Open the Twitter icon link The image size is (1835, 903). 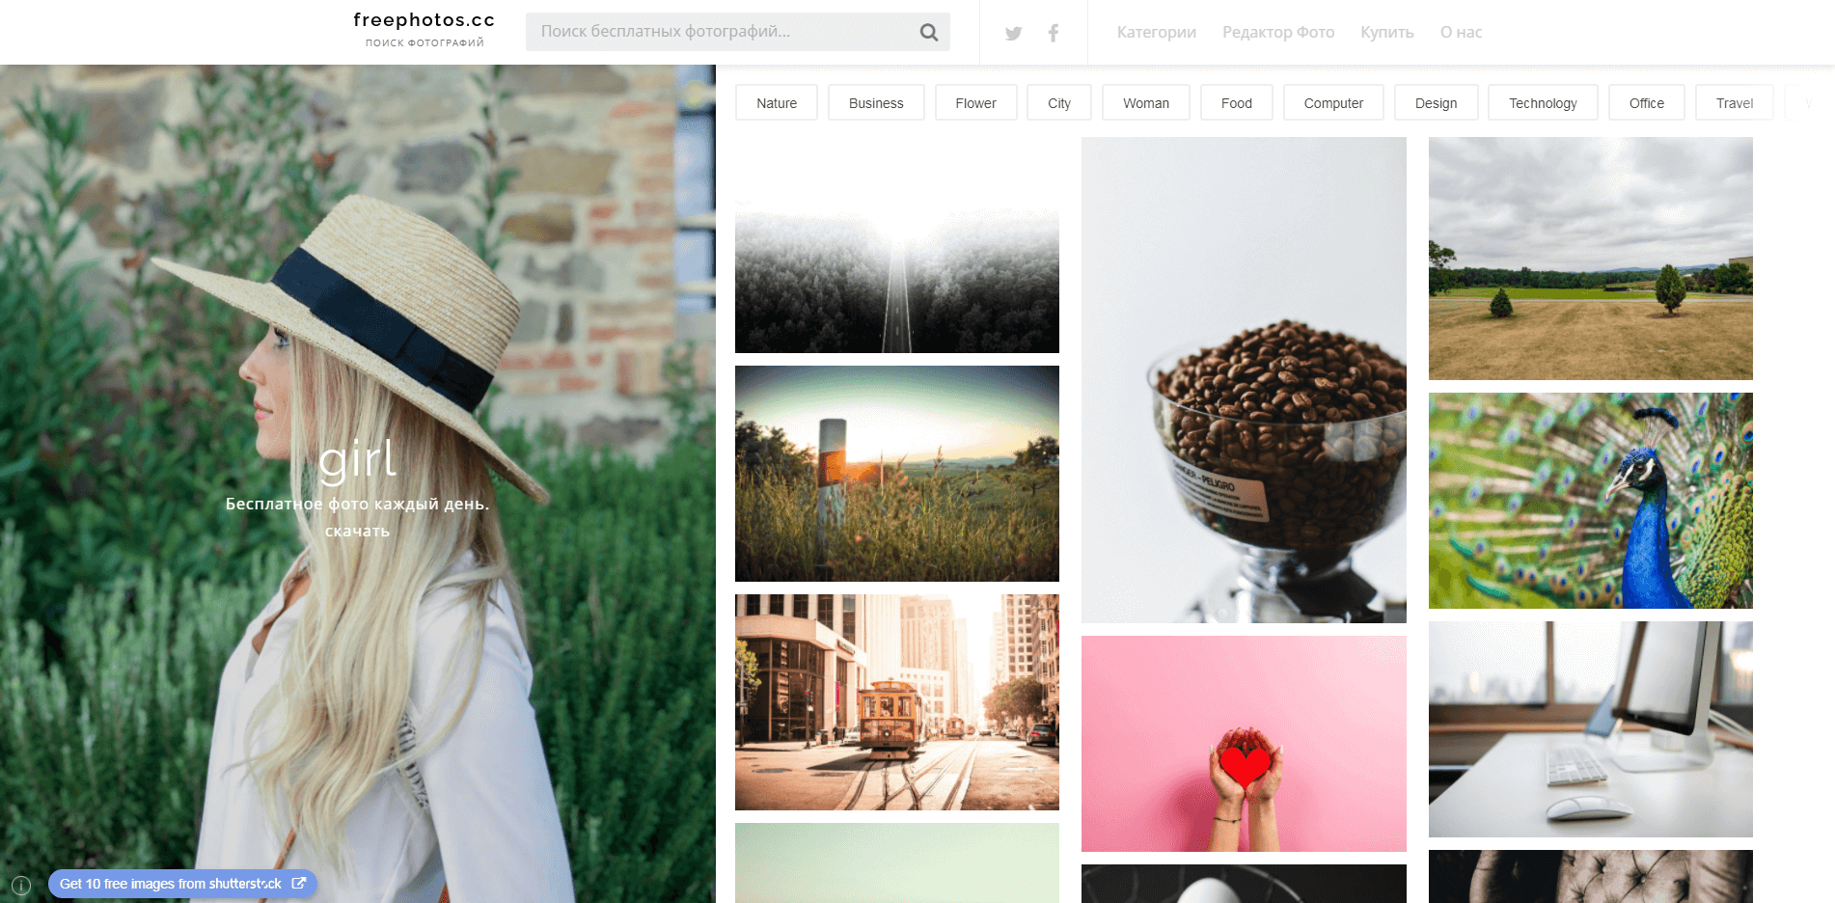(1013, 33)
